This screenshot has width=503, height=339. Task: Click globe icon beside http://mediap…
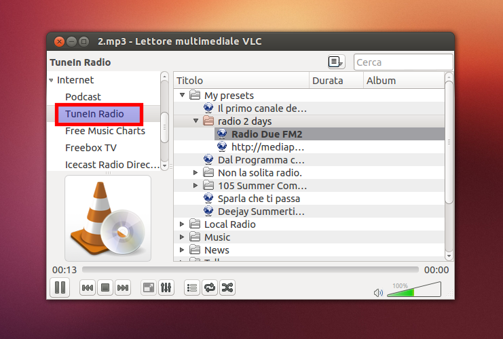[x=222, y=146]
